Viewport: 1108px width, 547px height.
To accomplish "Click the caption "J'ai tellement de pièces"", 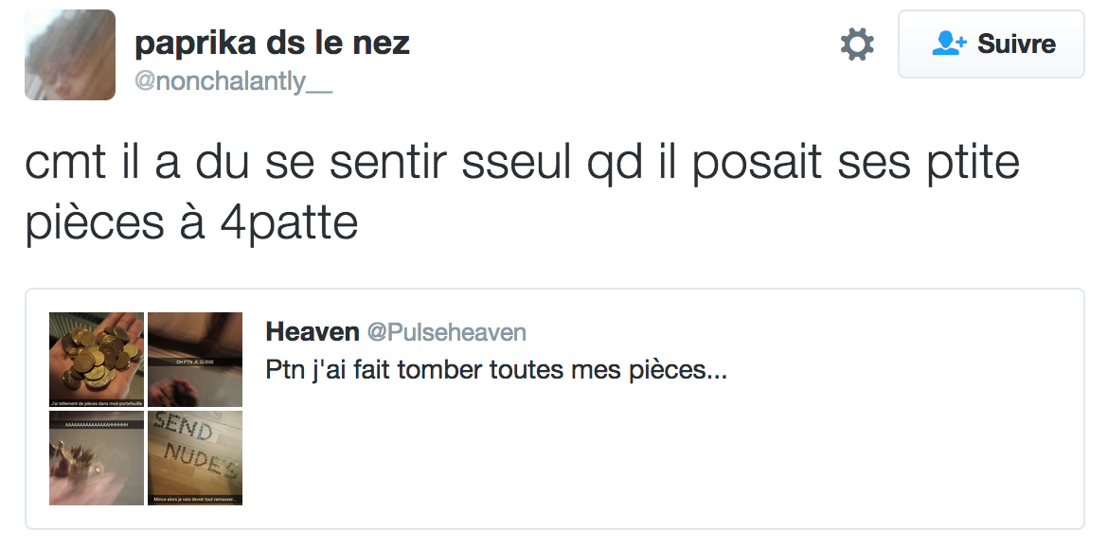I will [97, 403].
